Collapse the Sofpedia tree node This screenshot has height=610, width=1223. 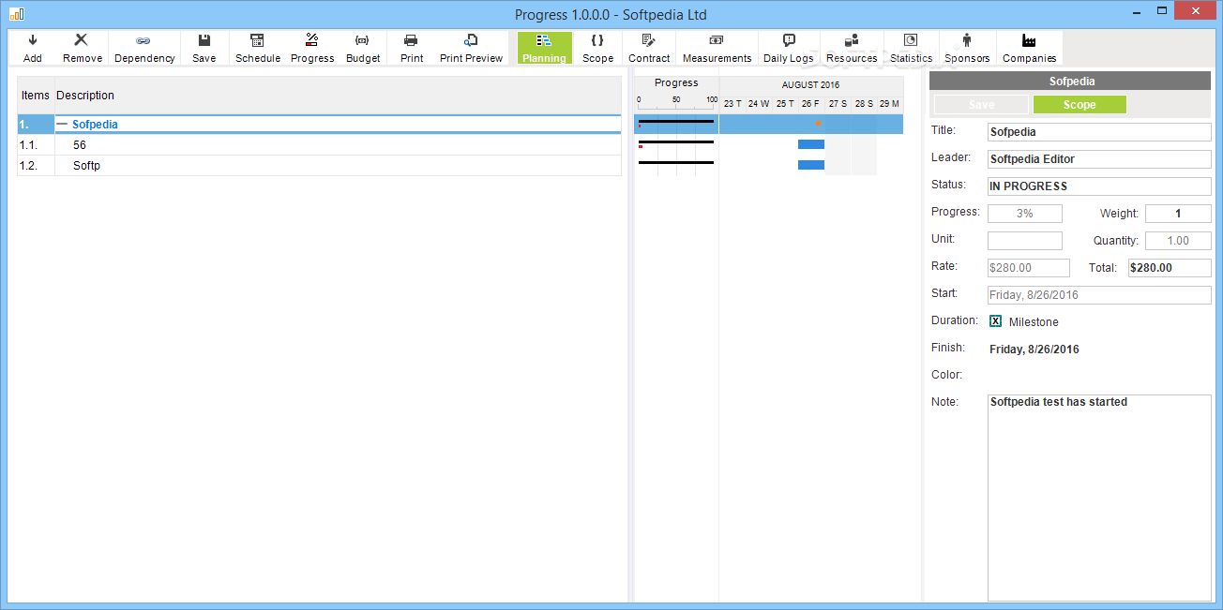pos(62,124)
